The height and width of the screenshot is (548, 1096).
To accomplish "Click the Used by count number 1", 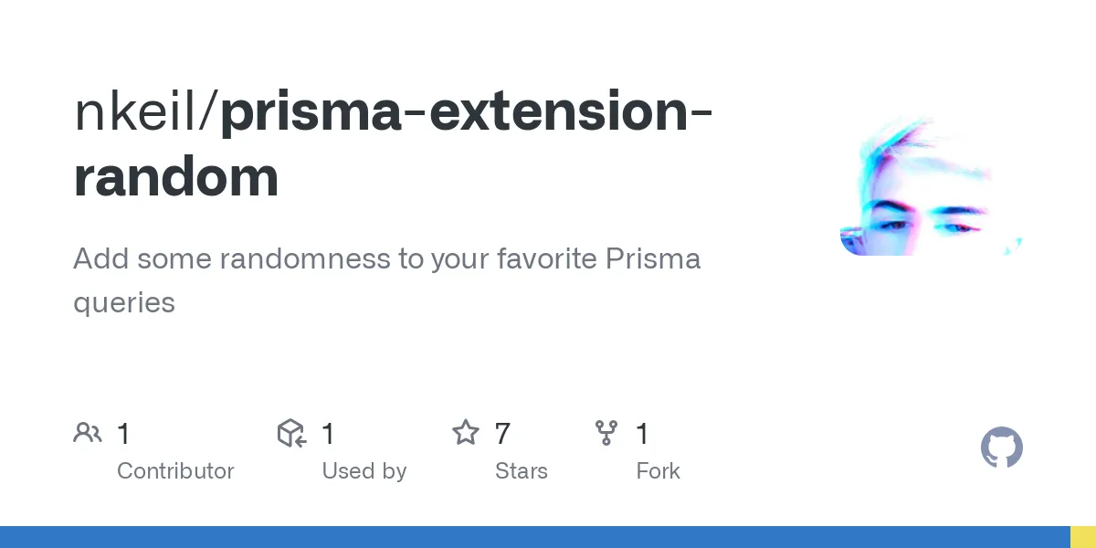I will (329, 434).
